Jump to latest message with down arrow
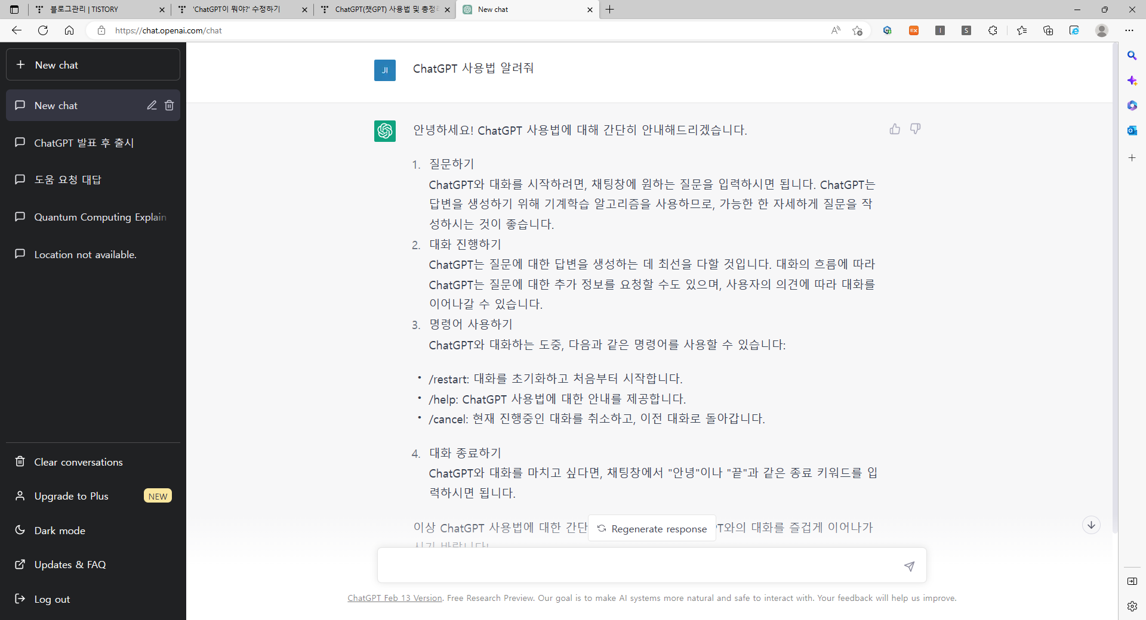Viewport: 1146px width, 620px height. pyautogui.click(x=1090, y=525)
